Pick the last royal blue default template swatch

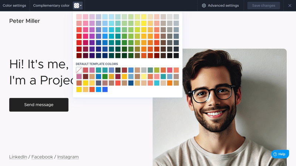(x=105, y=89)
